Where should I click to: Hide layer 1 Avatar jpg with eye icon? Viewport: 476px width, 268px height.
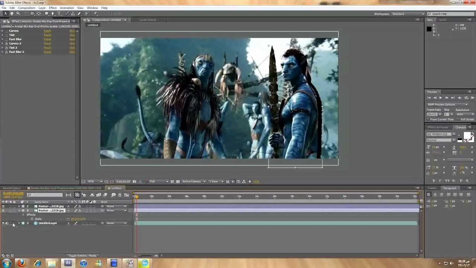[3, 206]
